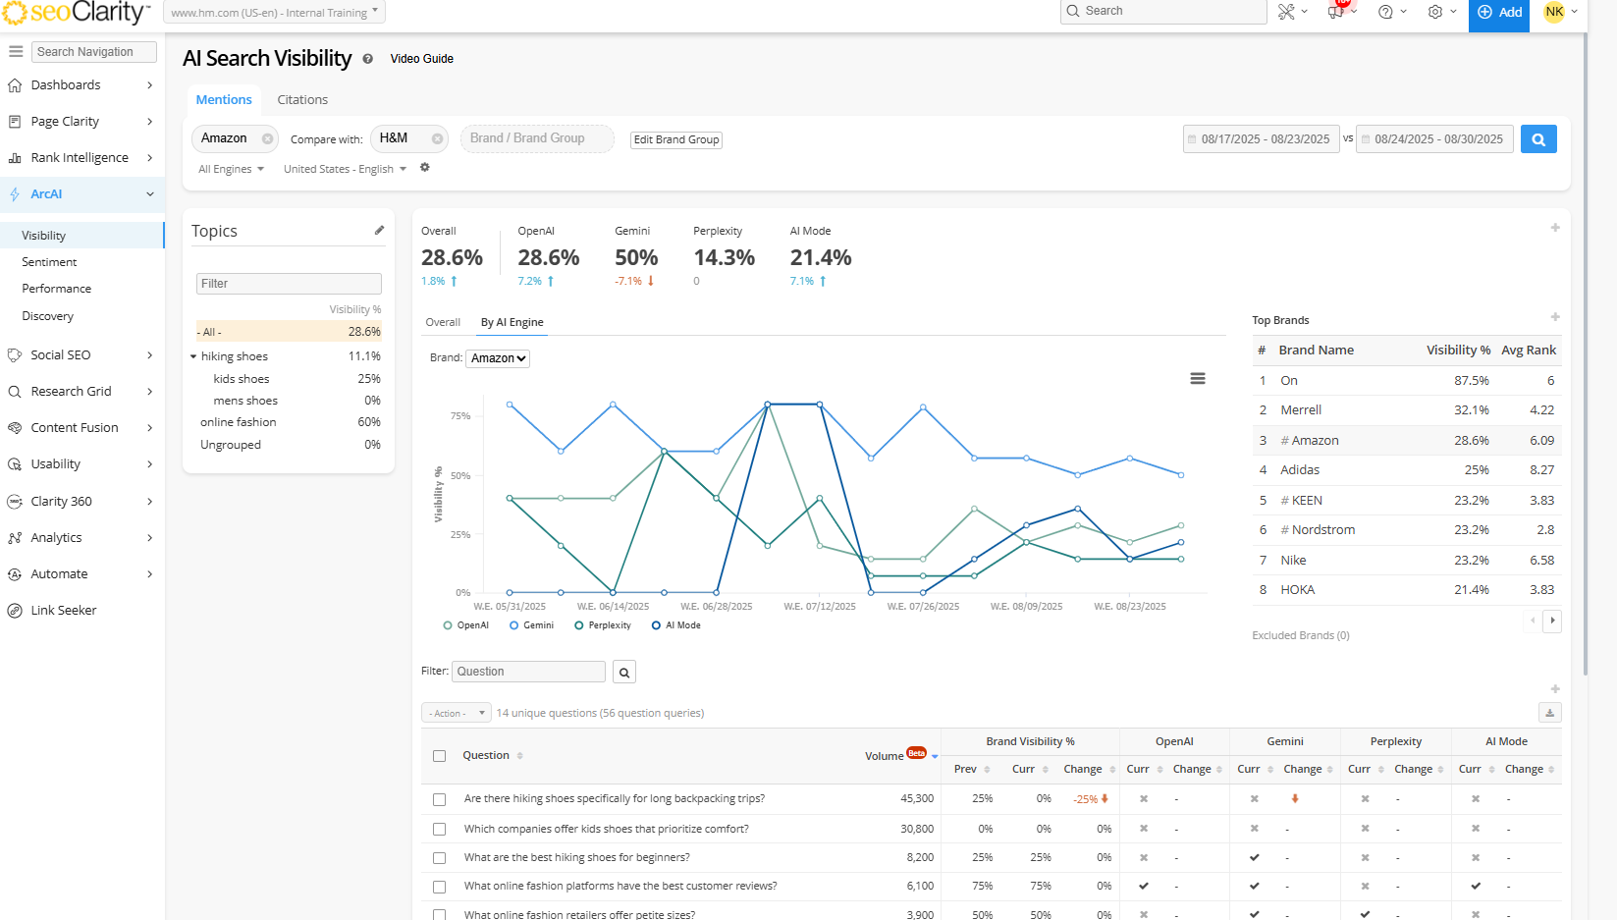Open the chart hamburger menu
Screen dimensions: 1617x920
(x=1197, y=379)
